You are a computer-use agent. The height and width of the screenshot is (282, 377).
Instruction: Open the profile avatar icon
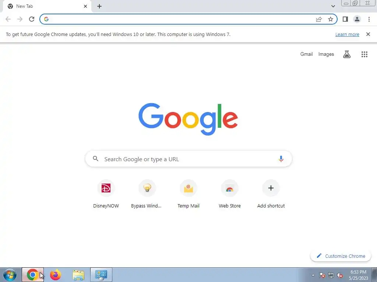357,19
